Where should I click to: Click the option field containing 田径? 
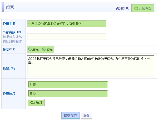click(x=68, y=94)
